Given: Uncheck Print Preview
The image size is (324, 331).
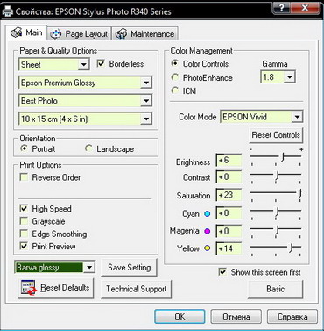Looking at the screenshot, I should pyautogui.click(x=24, y=246).
